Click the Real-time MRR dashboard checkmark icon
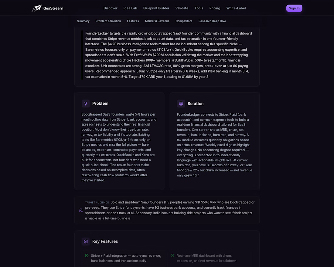Viewport: 334px width, 267px height. click(x=172, y=255)
